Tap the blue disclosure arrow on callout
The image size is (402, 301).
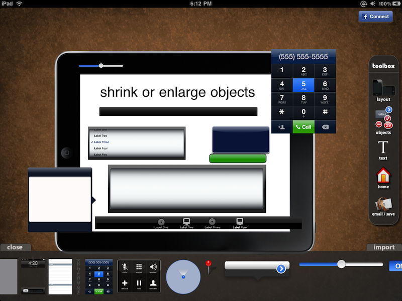coord(281,269)
